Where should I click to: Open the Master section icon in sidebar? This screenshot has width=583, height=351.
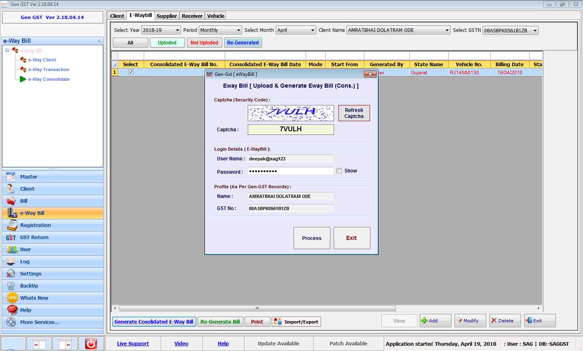pos(11,177)
